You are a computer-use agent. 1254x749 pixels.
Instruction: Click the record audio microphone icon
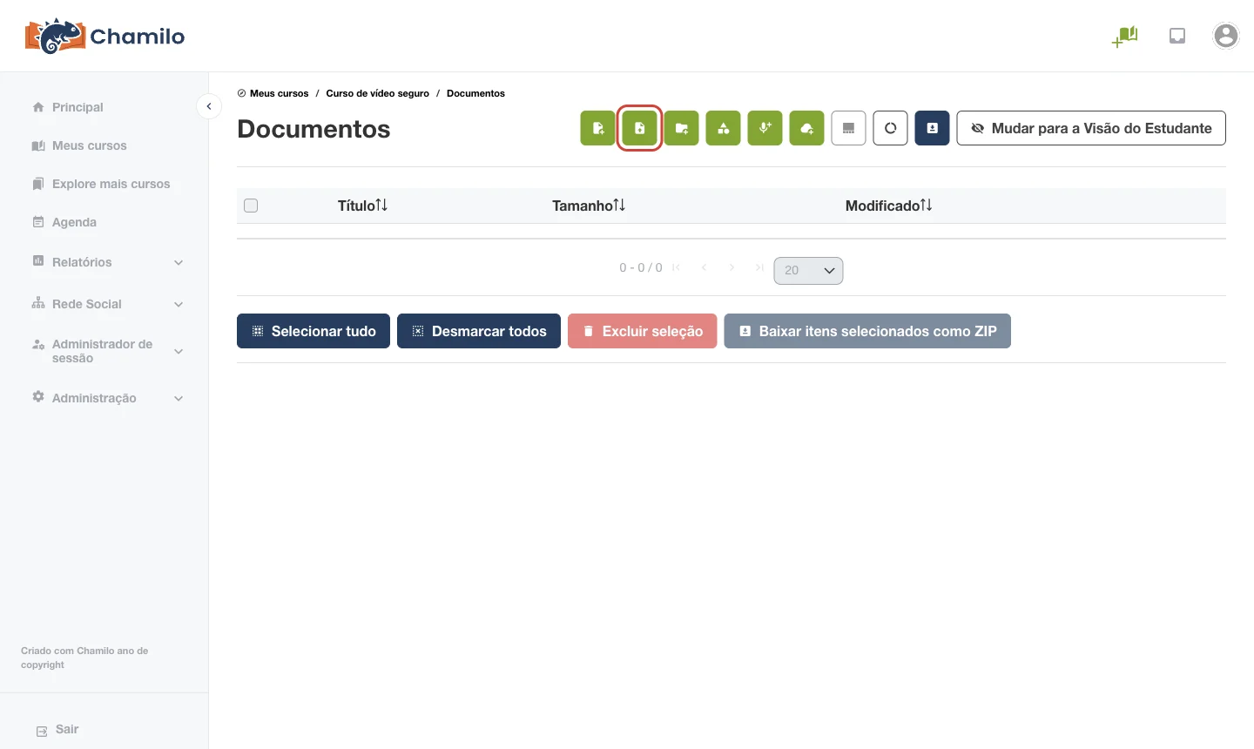(765, 128)
